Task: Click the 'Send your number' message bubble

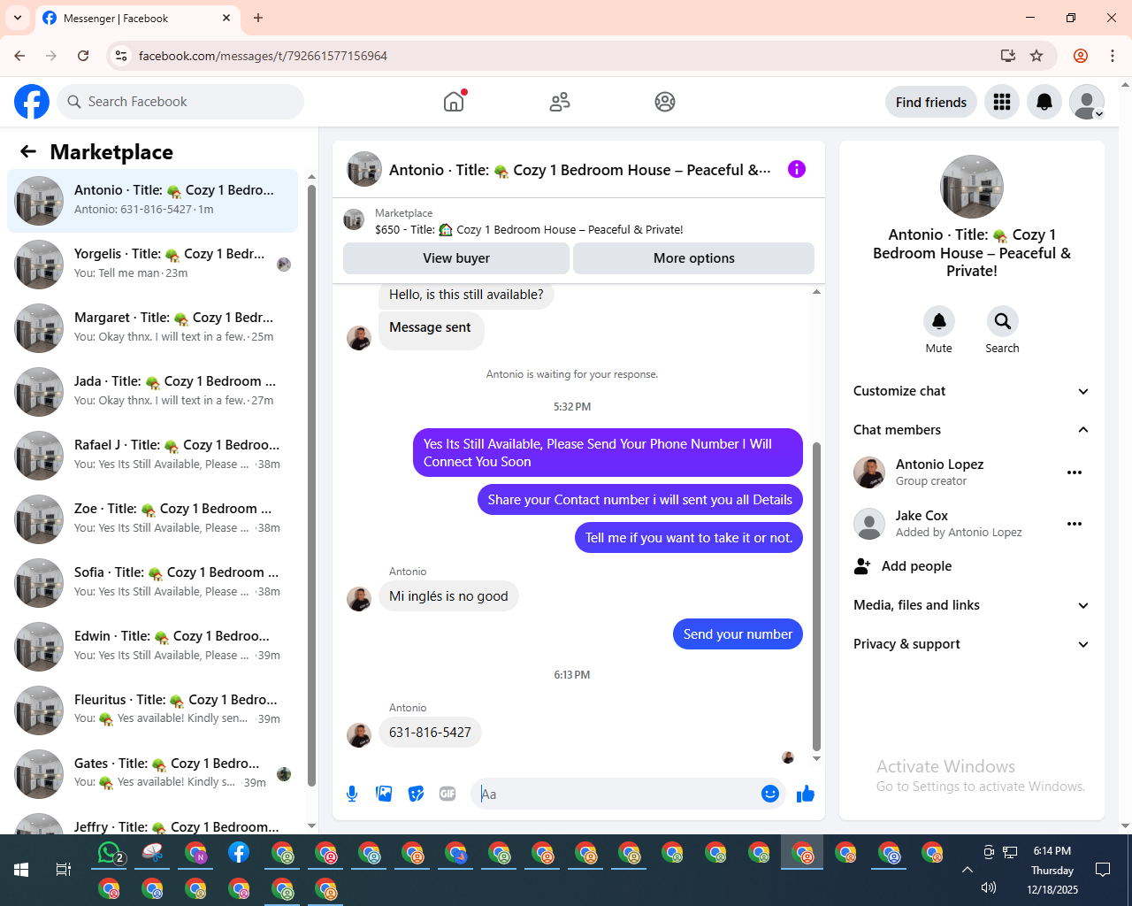Action: (x=738, y=634)
